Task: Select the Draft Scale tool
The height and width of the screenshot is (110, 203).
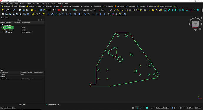Action: click(56, 14)
